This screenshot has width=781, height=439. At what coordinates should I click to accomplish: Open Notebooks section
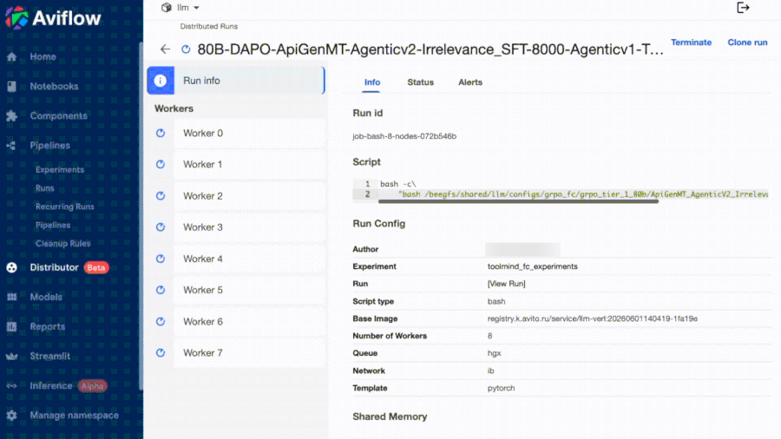[x=54, y=86]
